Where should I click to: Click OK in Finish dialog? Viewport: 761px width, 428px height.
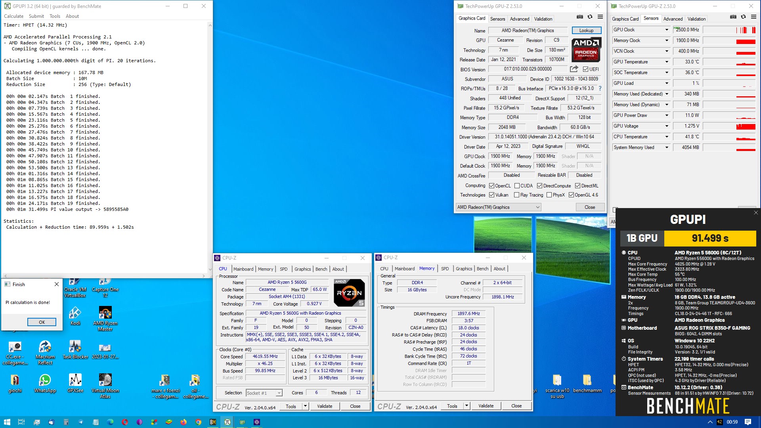[42, 322]
